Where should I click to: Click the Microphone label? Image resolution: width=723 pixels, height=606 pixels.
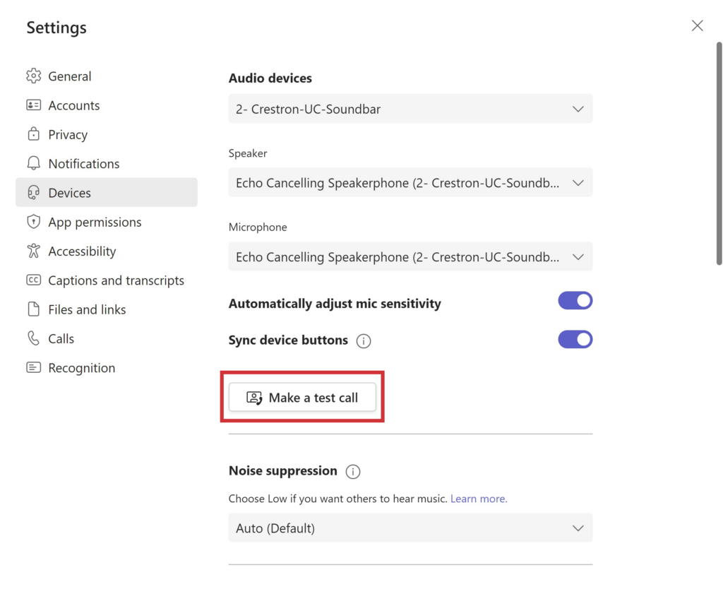tap(258, 227)
